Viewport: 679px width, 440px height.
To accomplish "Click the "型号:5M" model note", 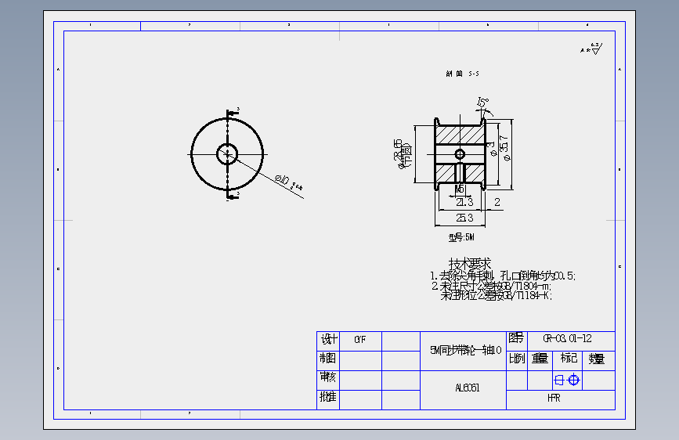I will (461, 237).
